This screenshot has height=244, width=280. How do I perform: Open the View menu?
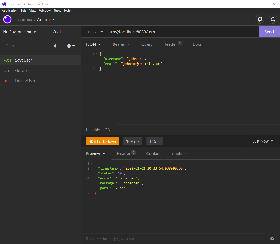coord(32,11)
